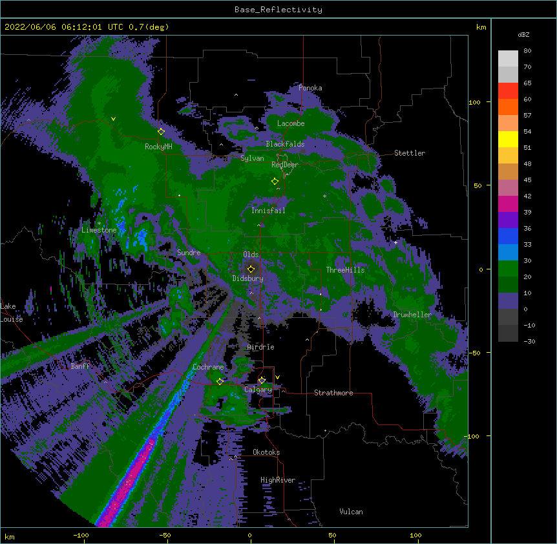Click the Blackfalds city label
The height and width of the screenshot is (544, 557).
[x=285, y=144]
